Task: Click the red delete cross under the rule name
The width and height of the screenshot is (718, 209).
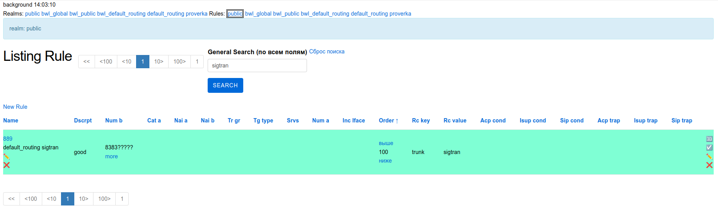Action: 6,165
